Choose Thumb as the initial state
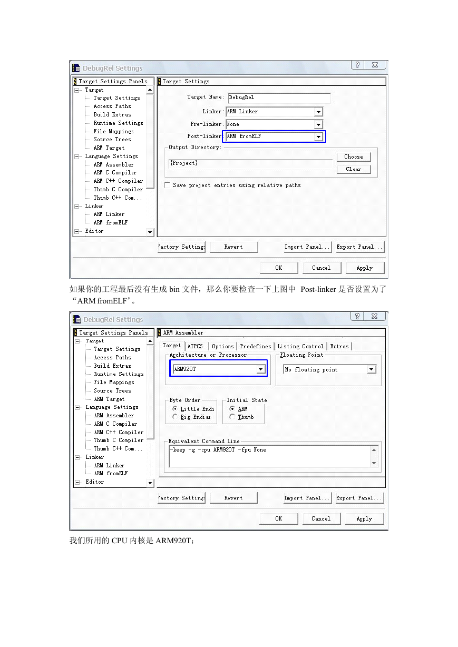This screenshot has height=647, width=458. coord(232,417)
